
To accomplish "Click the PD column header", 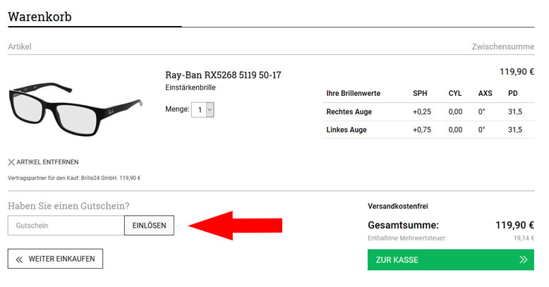I will click(x=512, y=94).
